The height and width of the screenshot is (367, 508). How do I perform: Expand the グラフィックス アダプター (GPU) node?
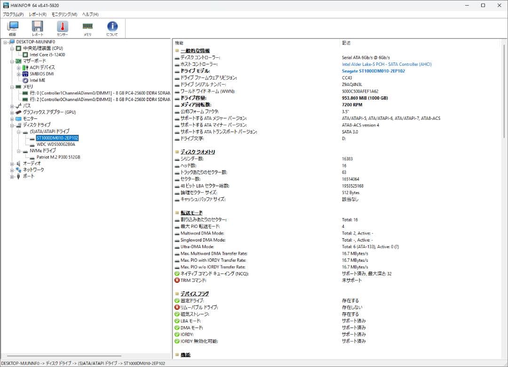pyautogui.click(x=12, y=112)
